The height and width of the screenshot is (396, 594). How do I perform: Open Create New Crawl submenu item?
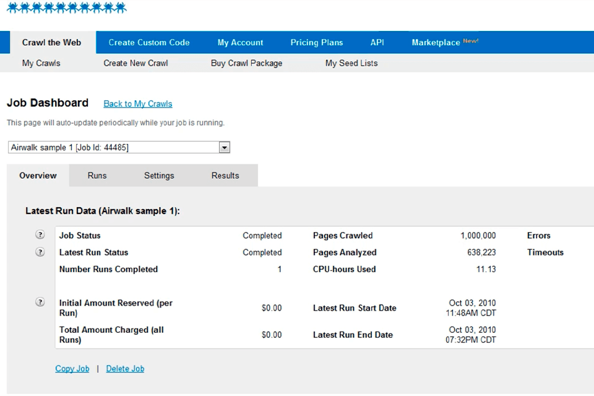tap(136, 63)
